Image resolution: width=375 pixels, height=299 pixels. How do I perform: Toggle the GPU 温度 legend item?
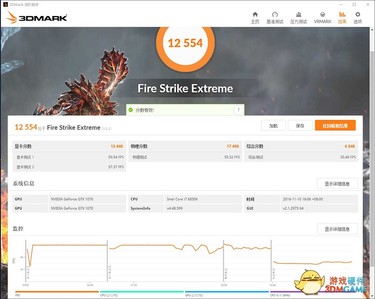(227, 294)
